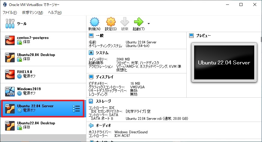Open the Settings (設定) gear icon
262x142 pixels.
pyautogui.click(x=111, y=22)
